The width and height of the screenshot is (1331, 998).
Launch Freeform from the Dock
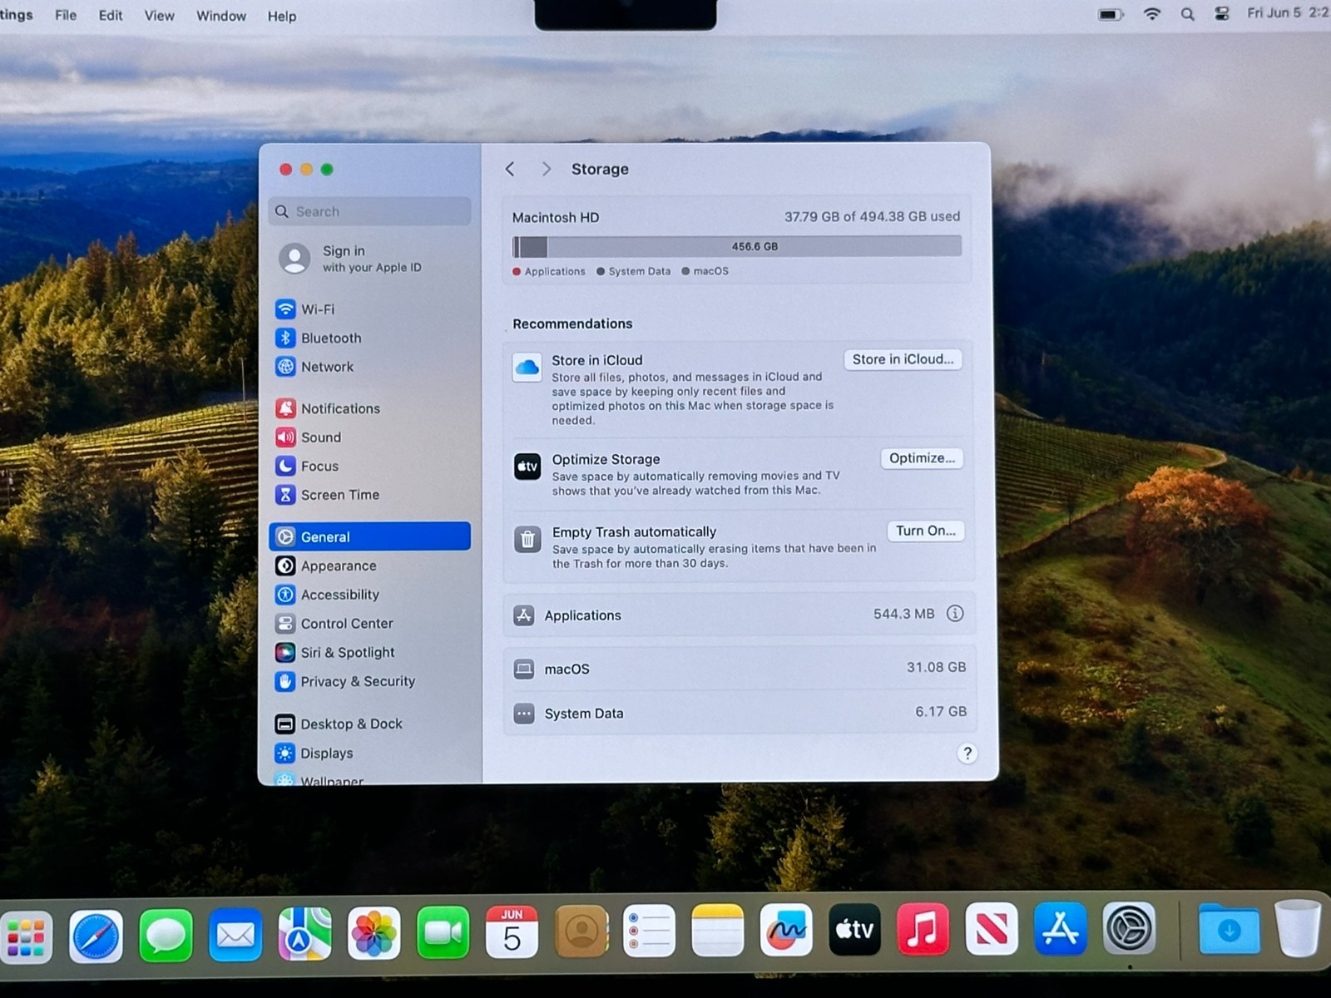tap(786, 930)
